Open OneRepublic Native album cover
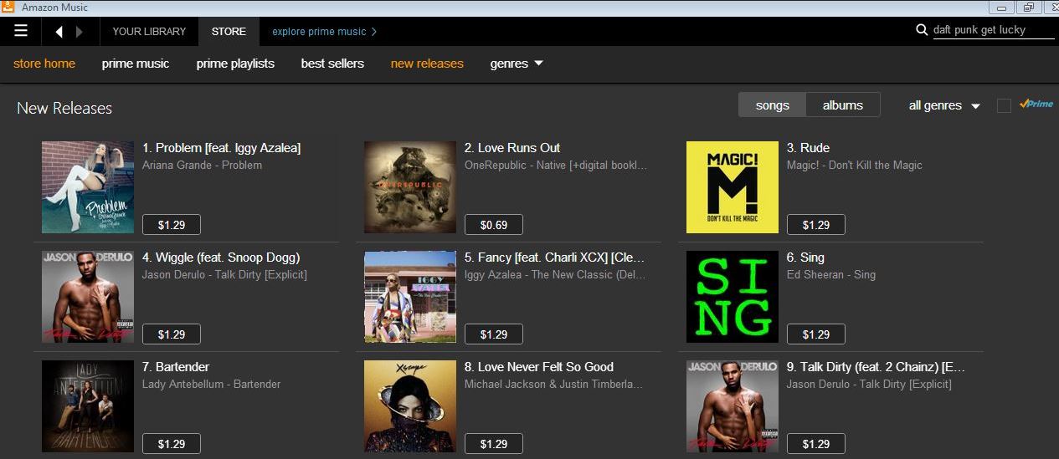Viewport: 1059px width, 459px height. coord(410,187)
